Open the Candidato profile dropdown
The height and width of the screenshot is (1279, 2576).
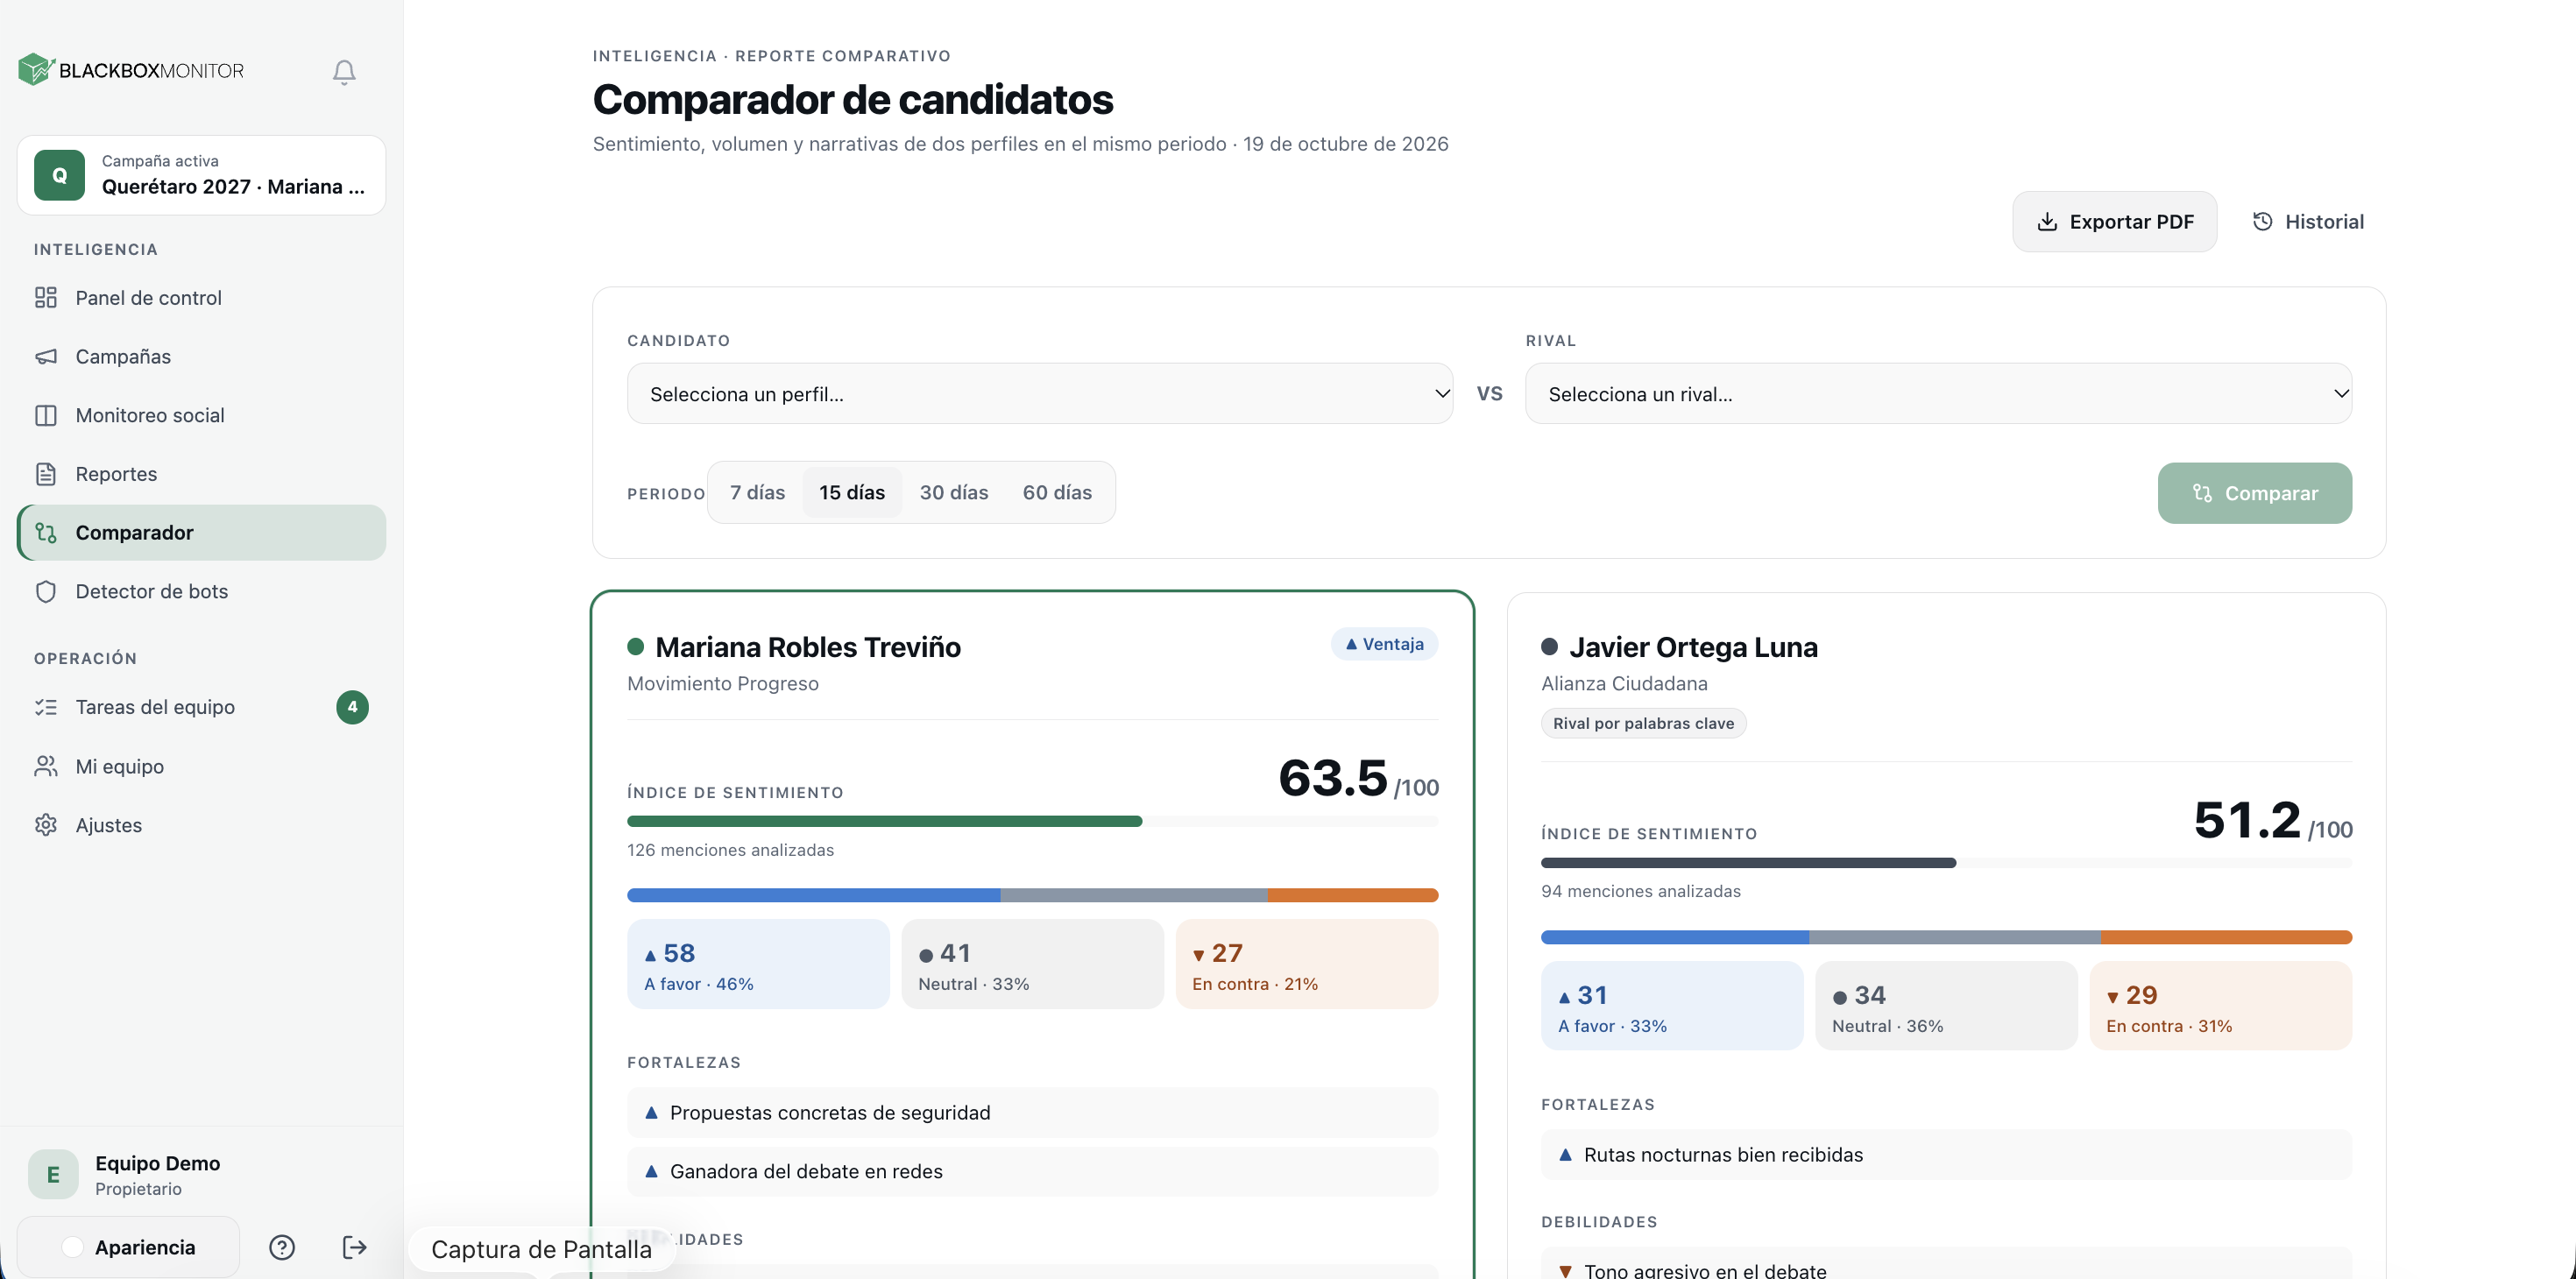pos(1040,393)
